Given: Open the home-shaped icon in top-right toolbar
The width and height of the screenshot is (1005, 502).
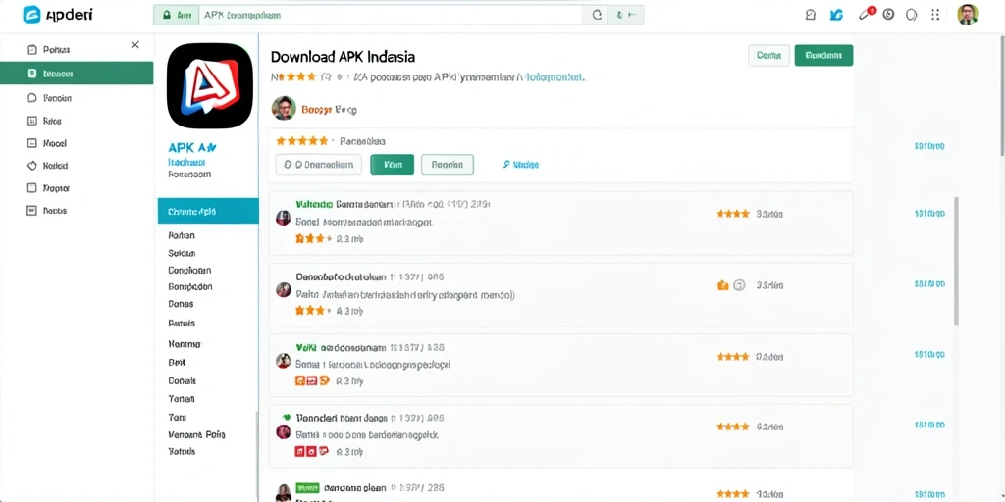Looking at the screenshot, I should (x=810, y=15).
